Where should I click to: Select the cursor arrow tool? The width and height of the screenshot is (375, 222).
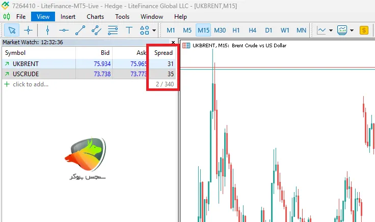pos(11,30)
